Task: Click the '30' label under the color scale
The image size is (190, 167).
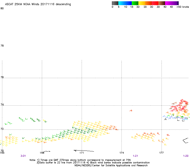Action: (151, 7)
